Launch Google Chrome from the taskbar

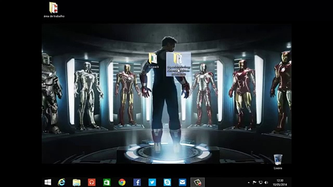(x=122, y=182)
